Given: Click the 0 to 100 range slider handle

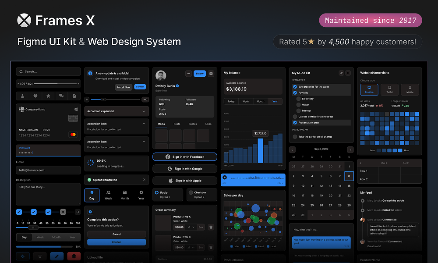Looking at the screenshot, I should [103, 100].
